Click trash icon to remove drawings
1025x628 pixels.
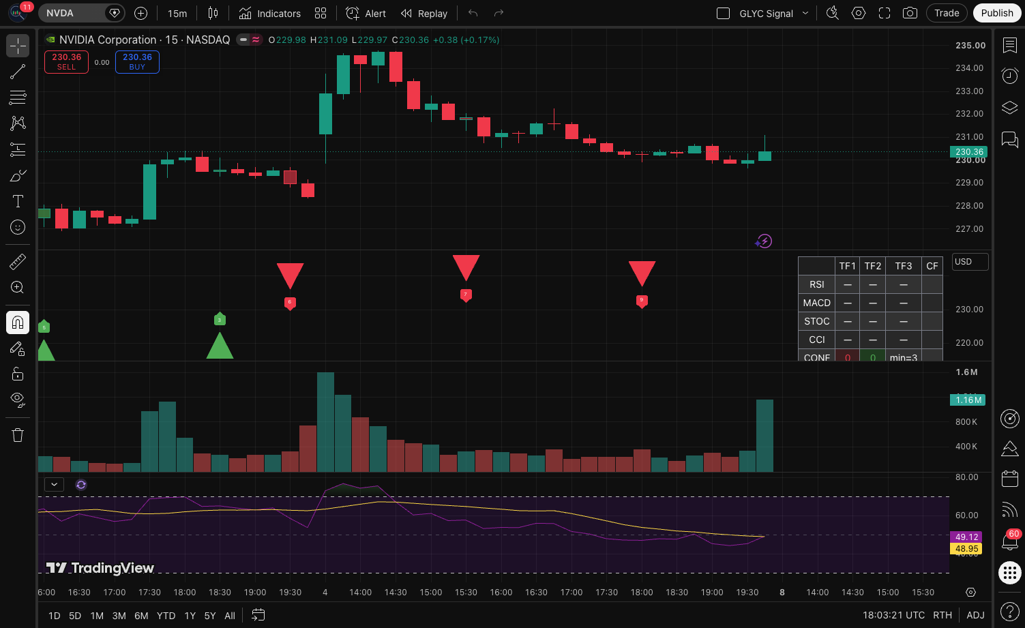[x=18, y=434]
